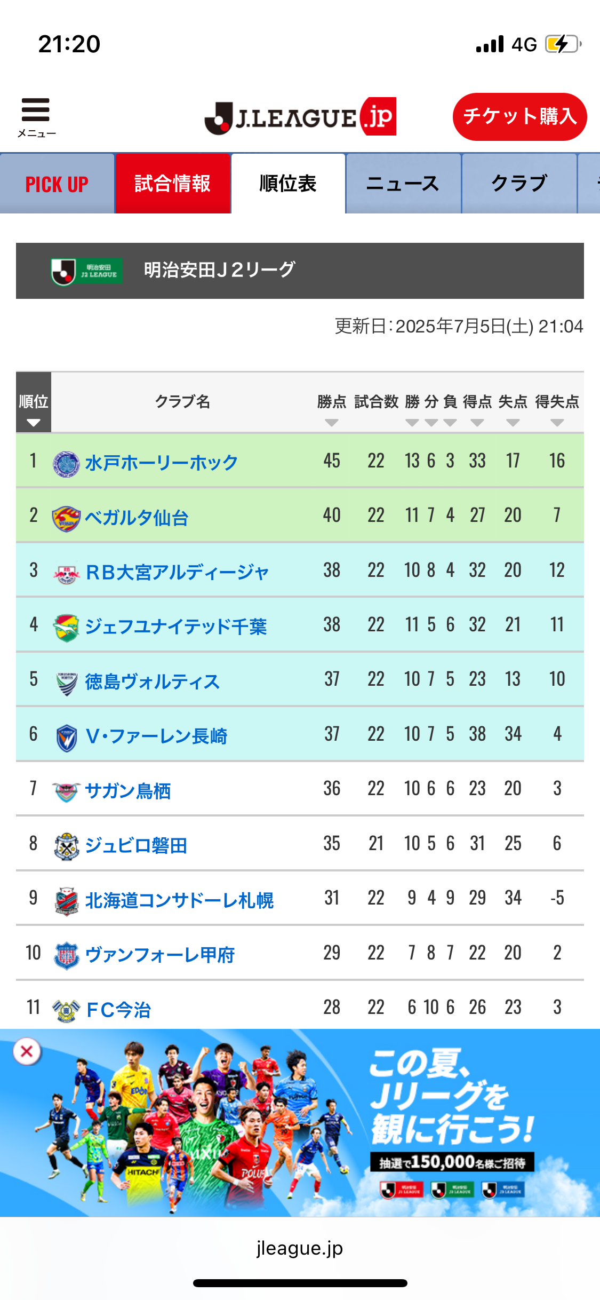
Task: Tap the V-Varen Nagasaki emblem
Action: (x=66, y=738)
